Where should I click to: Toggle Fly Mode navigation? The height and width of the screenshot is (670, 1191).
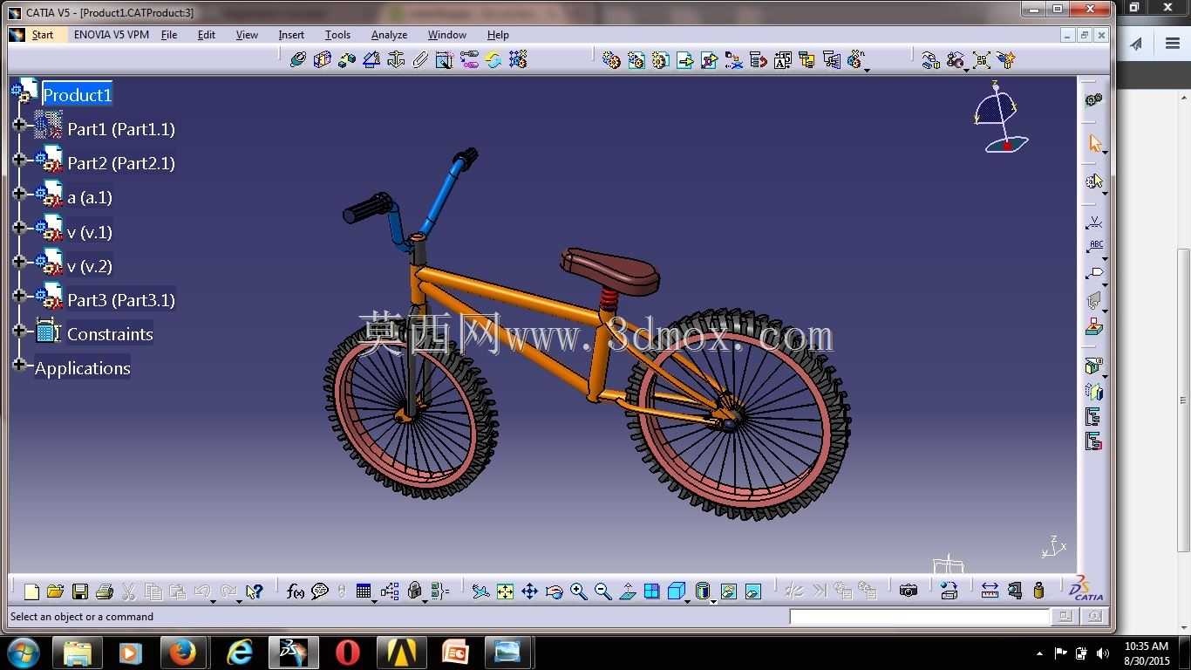pyautogui.click(x=480, y=591)
